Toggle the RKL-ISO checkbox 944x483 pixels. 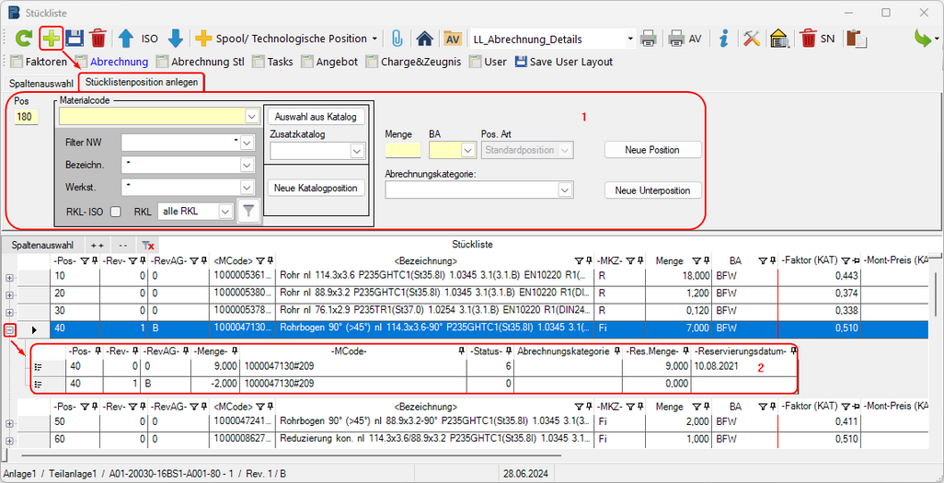coord(115,212)
